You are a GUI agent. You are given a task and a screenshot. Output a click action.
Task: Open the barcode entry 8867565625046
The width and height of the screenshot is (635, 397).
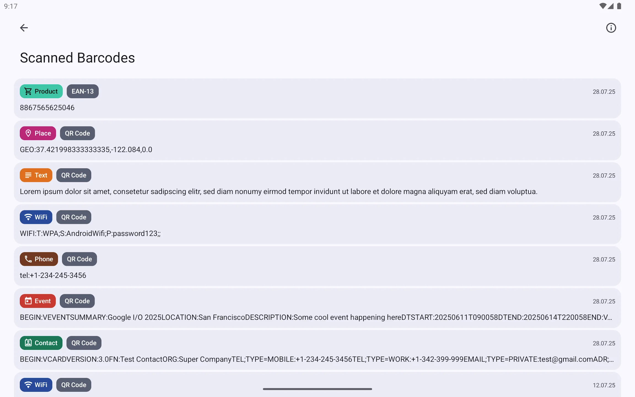click(317, 98)
